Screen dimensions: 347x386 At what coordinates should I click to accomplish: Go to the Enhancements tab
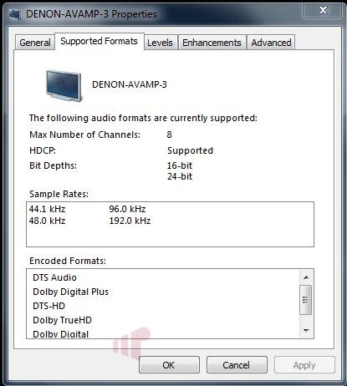pos(212,43)
